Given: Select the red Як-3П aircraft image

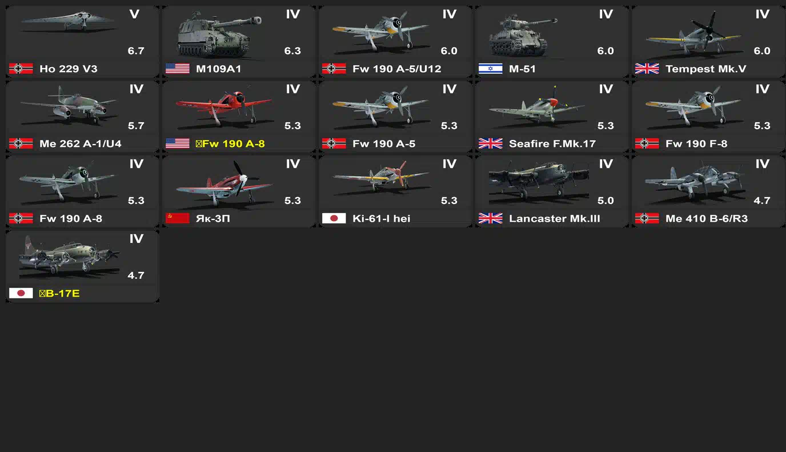Looking at the screenshot, I should (224, 183).
